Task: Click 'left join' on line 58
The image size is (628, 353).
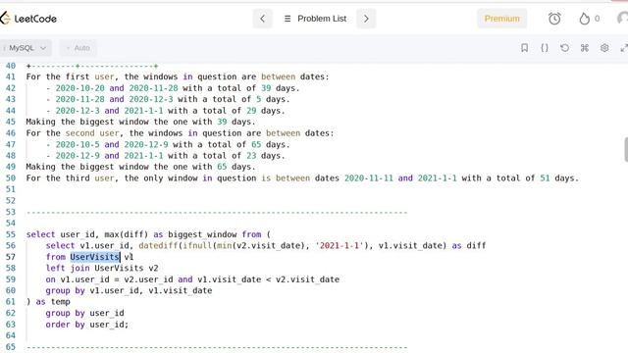Action: click(68, 268)
